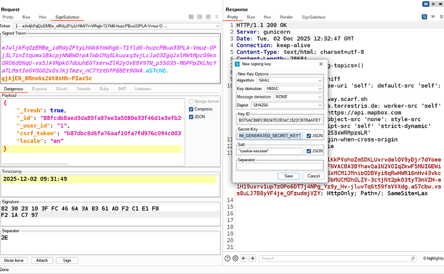The image size is (444, 274).
Task: Click the Key ID input field
Action: pos(280,121)
